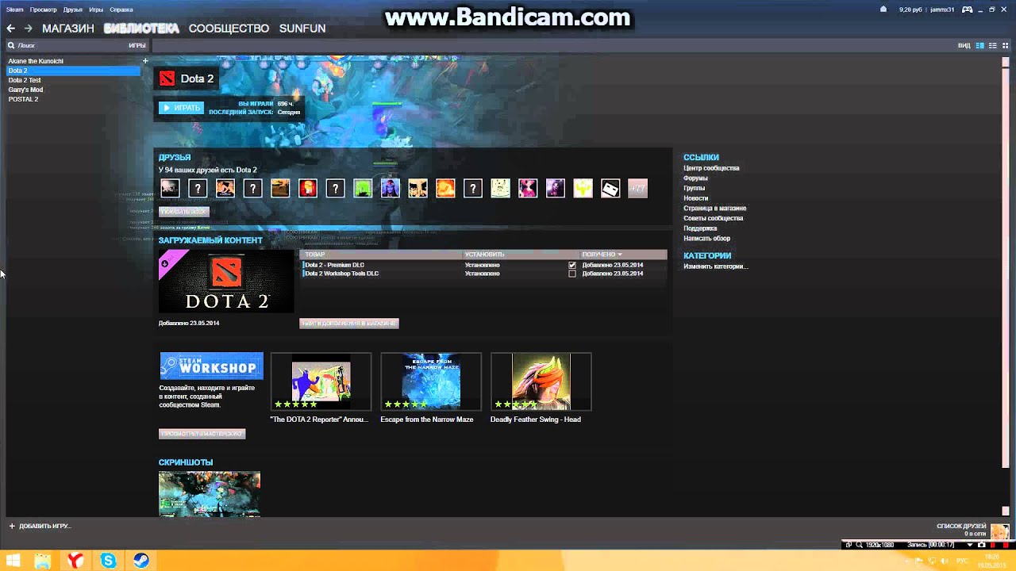The image size is (1016, 571).
Task: Open Bandicam dropdown arrow
Action: 970,545
